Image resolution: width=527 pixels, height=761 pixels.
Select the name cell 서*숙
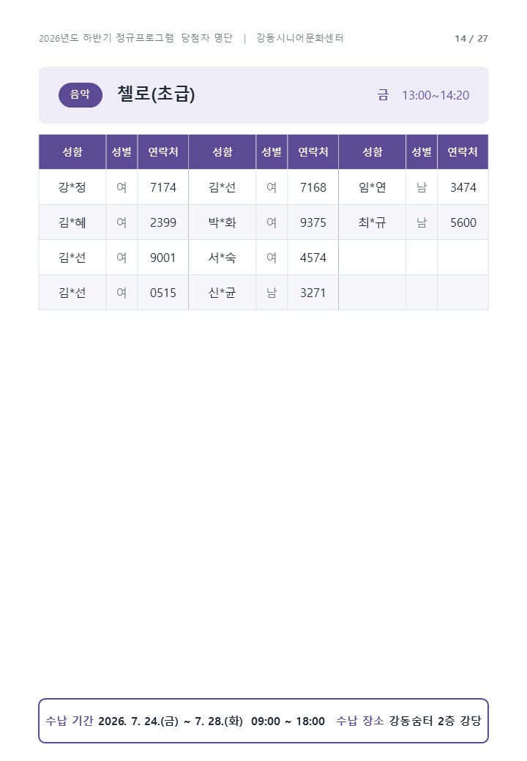[x=223, y=258]
